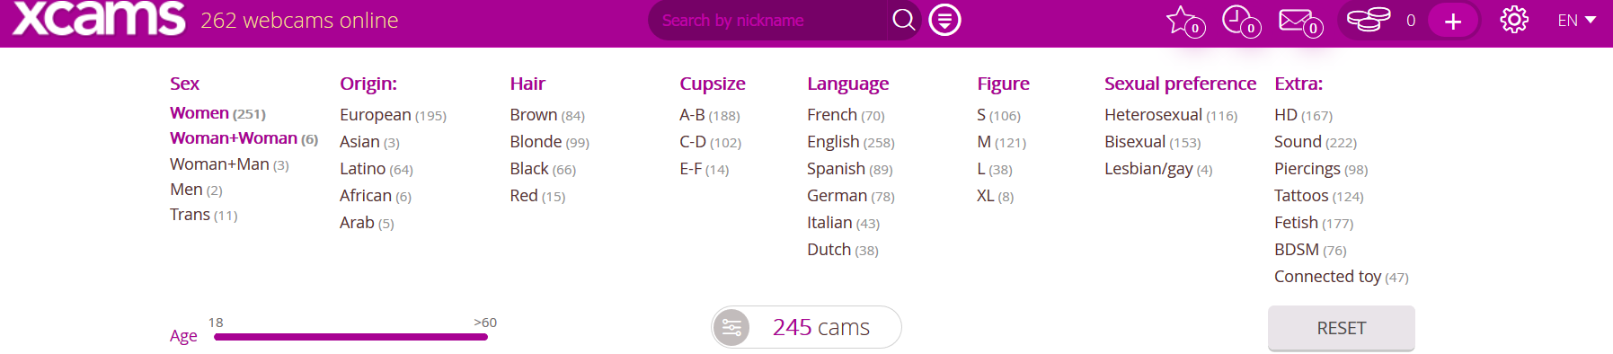1613x354 pixels.
Task: Click the Age range slider bar
Action: (x=350, y=337)
